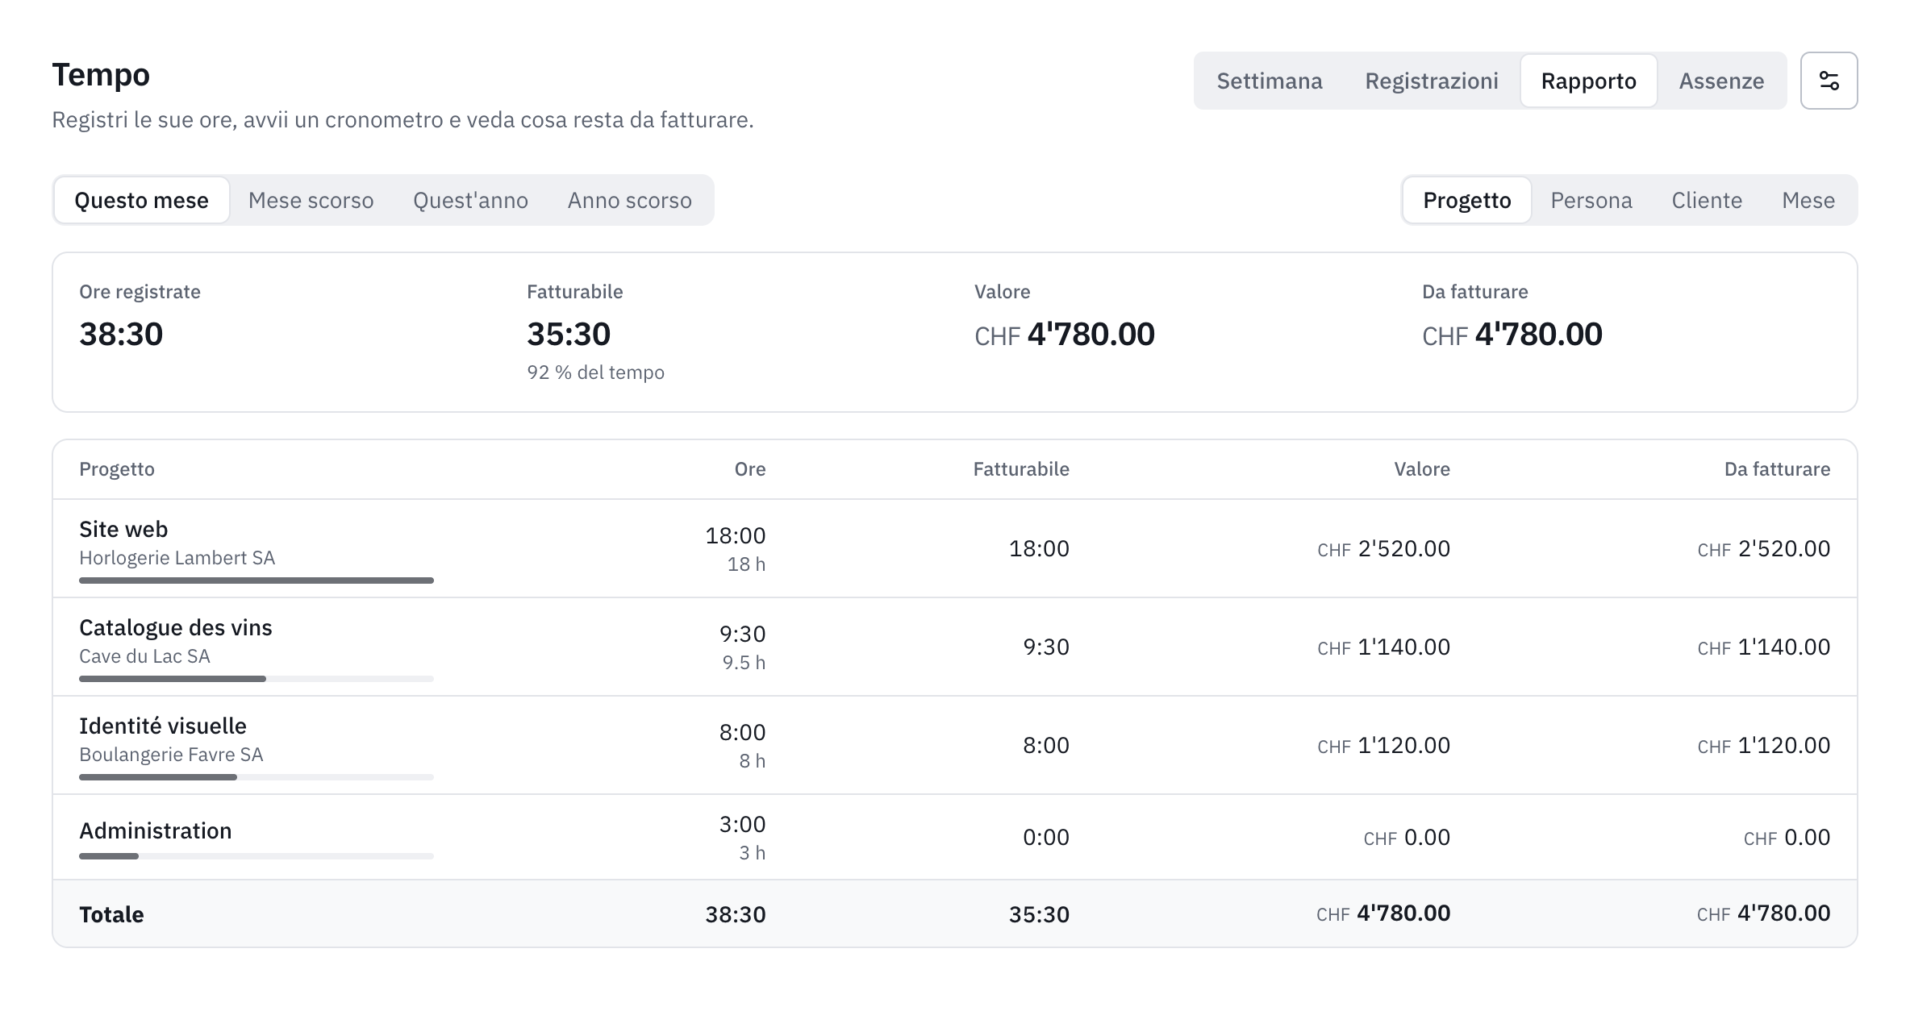This screenshot has width=1910, height=1032.
Task: Click the Identité visuelle progress bar
Action: tap(256, 777)
